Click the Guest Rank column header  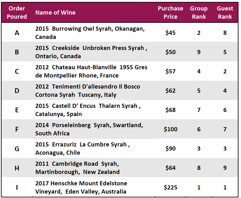click(225, 12)
